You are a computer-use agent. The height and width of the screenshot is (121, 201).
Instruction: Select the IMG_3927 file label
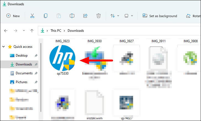(126, 41)
